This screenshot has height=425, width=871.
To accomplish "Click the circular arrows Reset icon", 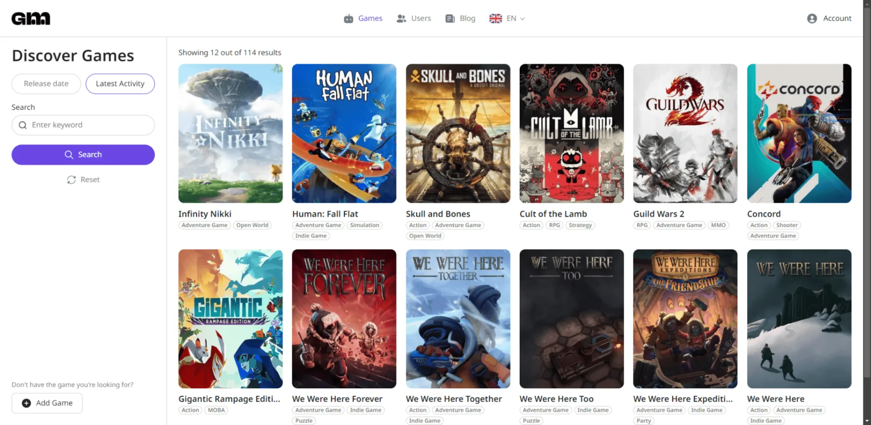I will 71,180.
